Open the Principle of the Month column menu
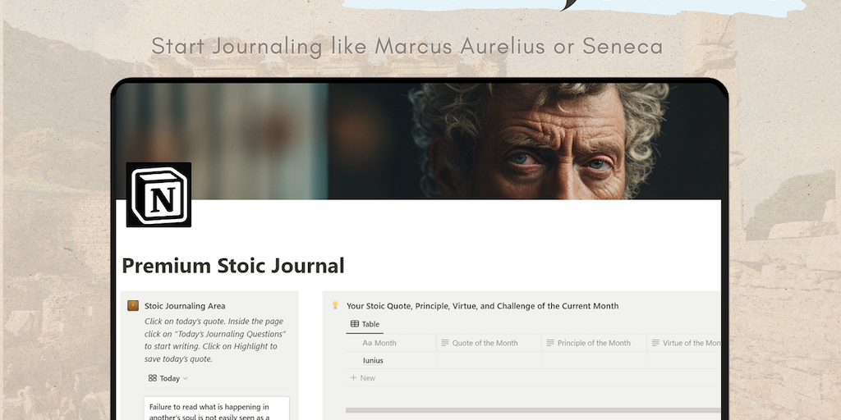841x420 pixels. pyautogui.click(x=594, y=343)
